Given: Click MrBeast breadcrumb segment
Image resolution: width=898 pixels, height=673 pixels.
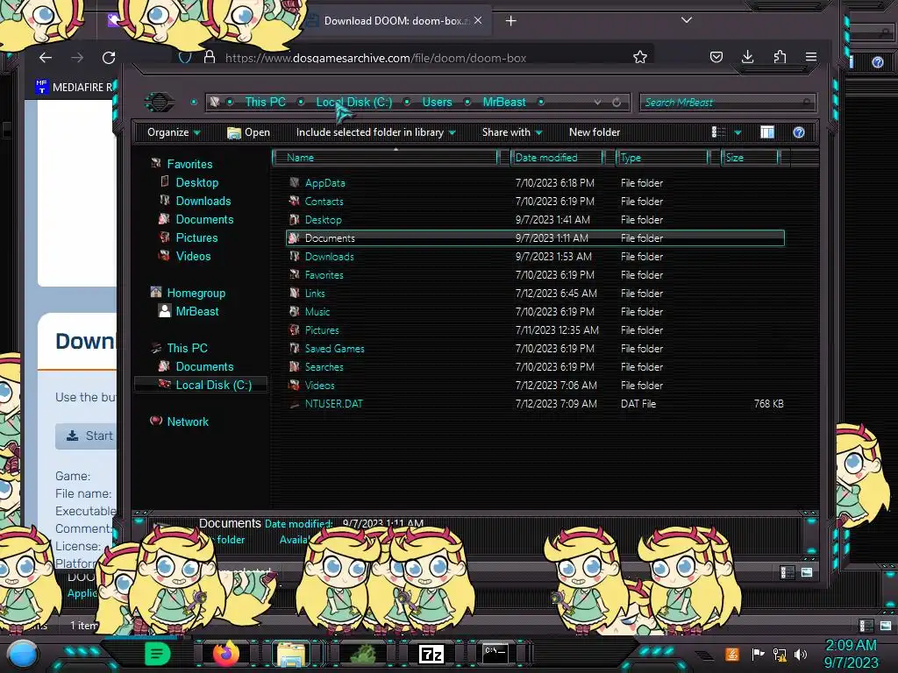Looking at the screenshot, I should pyautogui.click(x=504, y=102).
